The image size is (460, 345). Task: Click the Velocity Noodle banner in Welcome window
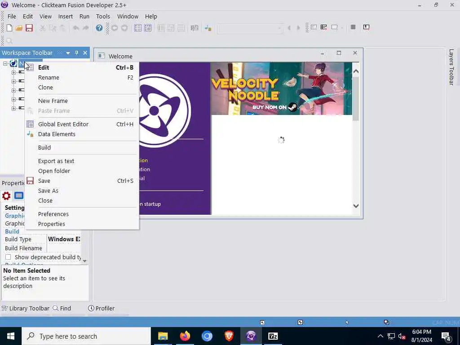click(281, 88)
